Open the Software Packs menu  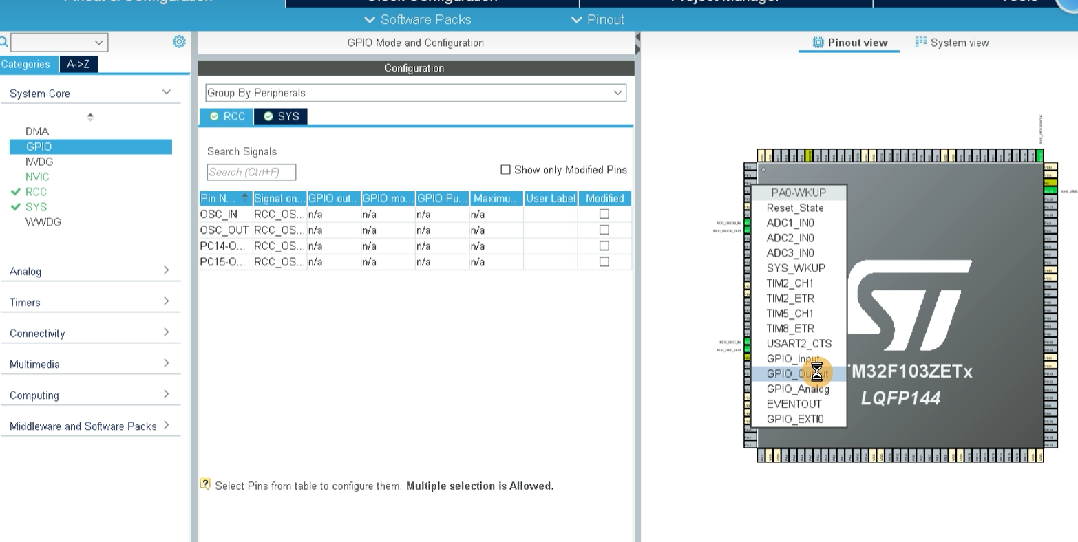tap(419, 19)
